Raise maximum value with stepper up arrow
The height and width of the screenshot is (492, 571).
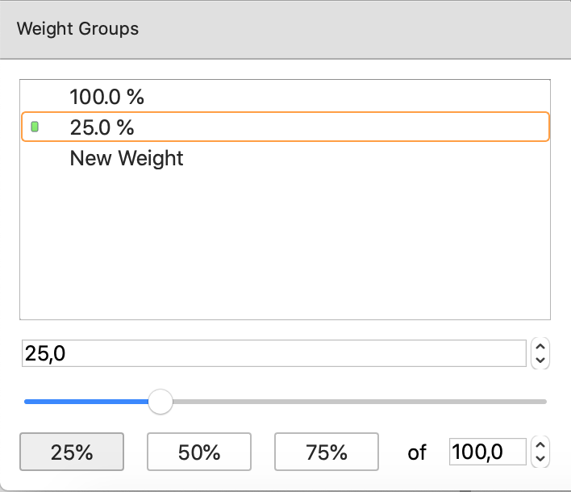pyautogui.click(x=541, y=445)
